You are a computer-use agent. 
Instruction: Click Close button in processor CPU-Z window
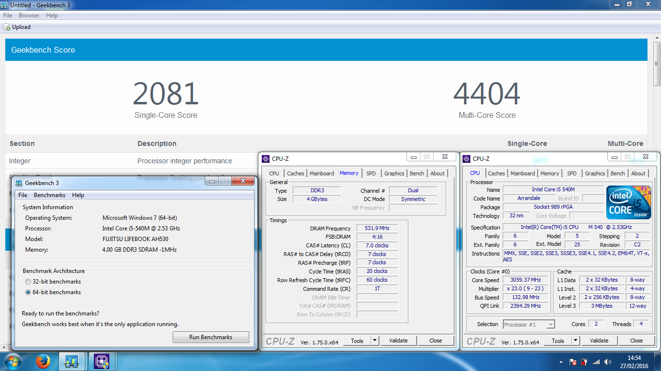[x=636, y=341]
